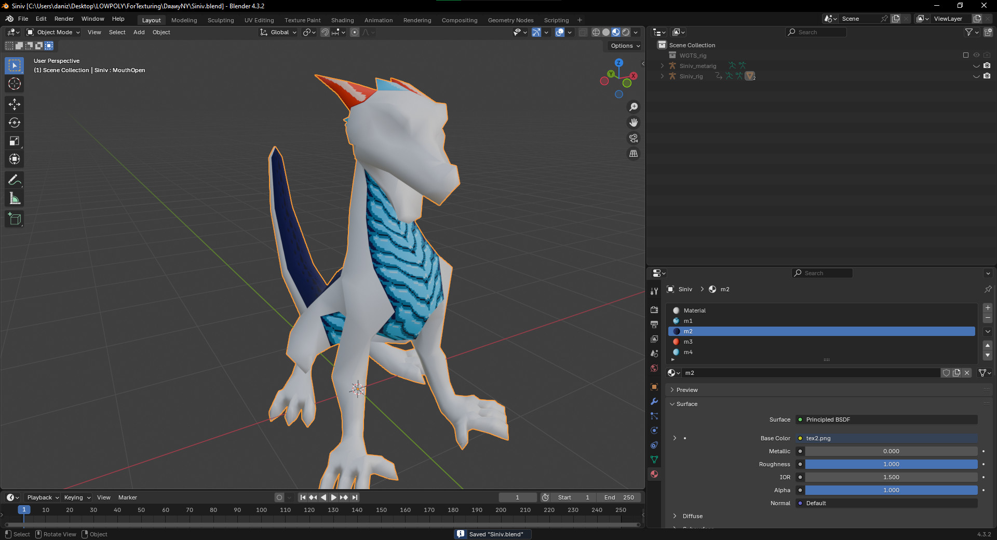Open the Playback dropdown in timeline

(x=43, y=497)
